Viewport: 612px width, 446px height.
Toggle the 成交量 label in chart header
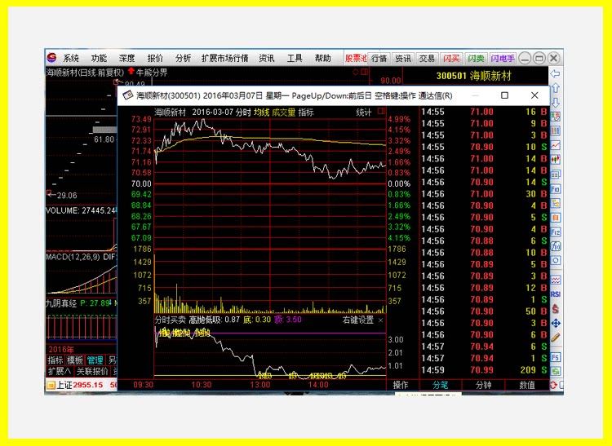(283, 113)
